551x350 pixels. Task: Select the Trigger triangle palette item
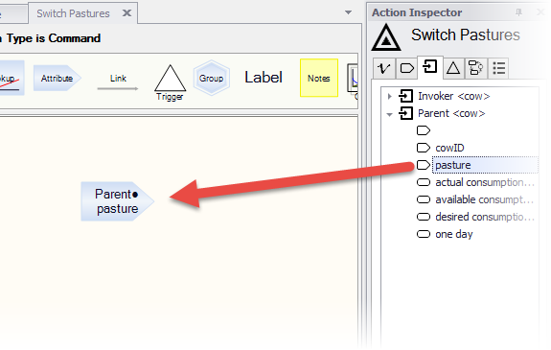coord(170,83)
